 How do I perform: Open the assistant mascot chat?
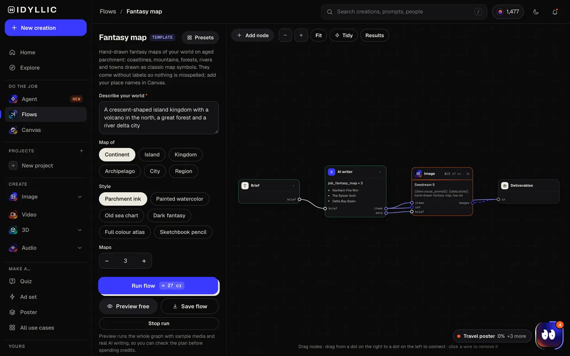(x=549, y=335)
